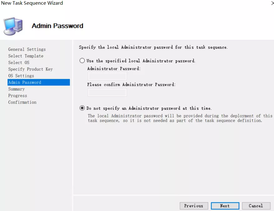274x211 pixels.
Task: Open the Select Template step
Action: 26,56
